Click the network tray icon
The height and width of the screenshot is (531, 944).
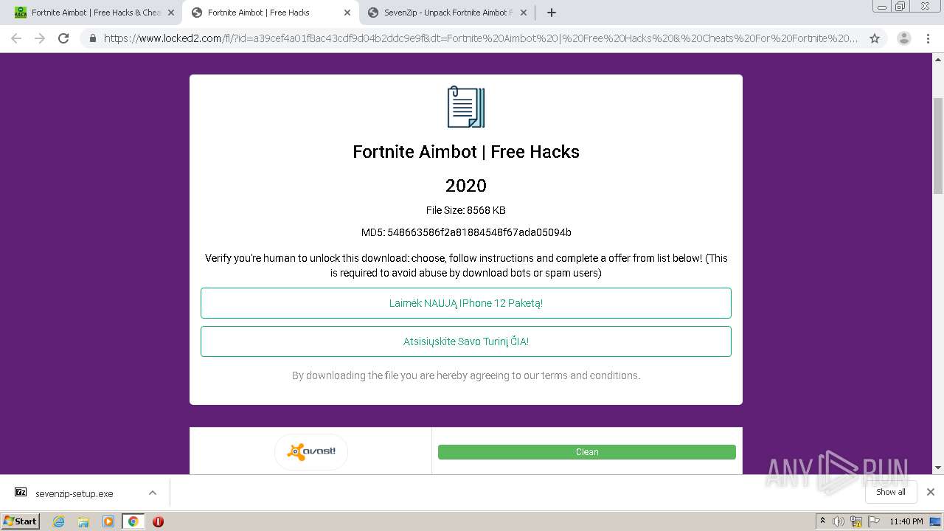(x=856, y=521)
